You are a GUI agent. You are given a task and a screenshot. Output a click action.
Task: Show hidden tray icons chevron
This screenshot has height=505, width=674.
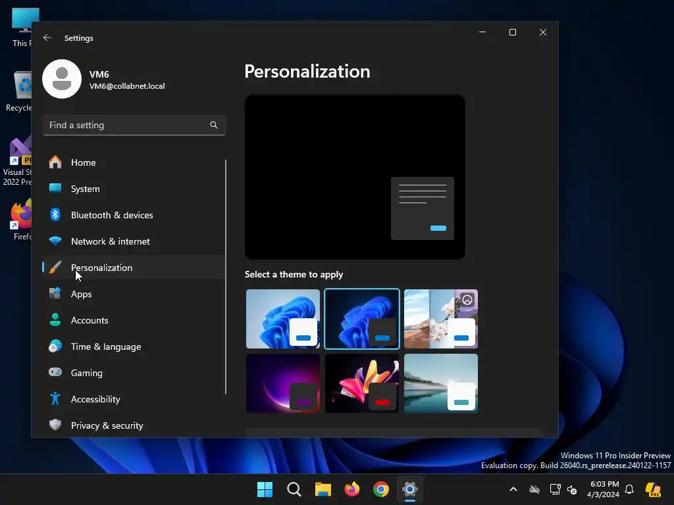coord(513,489)
